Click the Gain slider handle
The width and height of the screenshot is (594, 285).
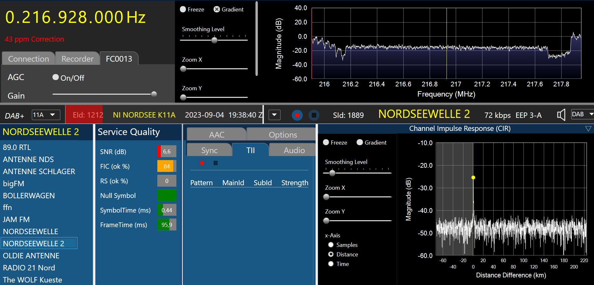pos(154,94)
